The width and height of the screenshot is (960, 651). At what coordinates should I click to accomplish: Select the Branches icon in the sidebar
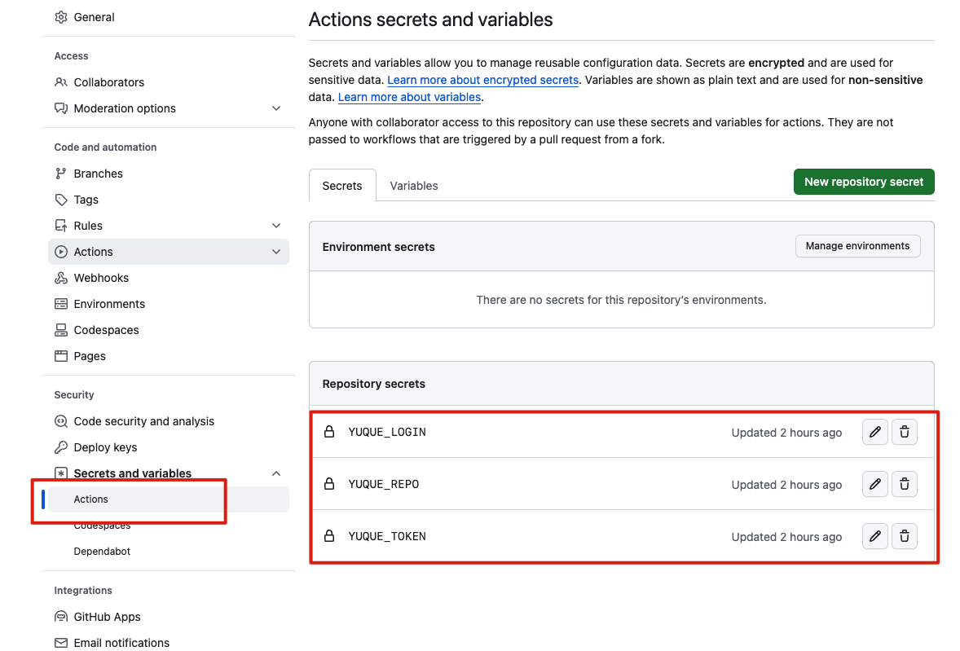(61, 173)
